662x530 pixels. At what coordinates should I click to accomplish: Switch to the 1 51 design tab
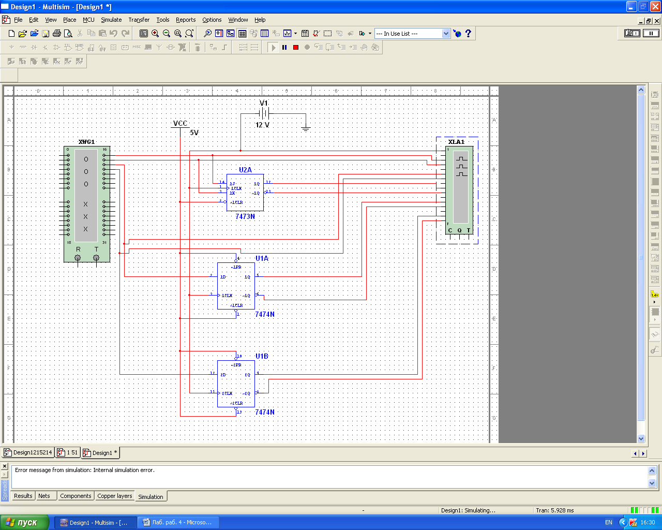[67, 452]
